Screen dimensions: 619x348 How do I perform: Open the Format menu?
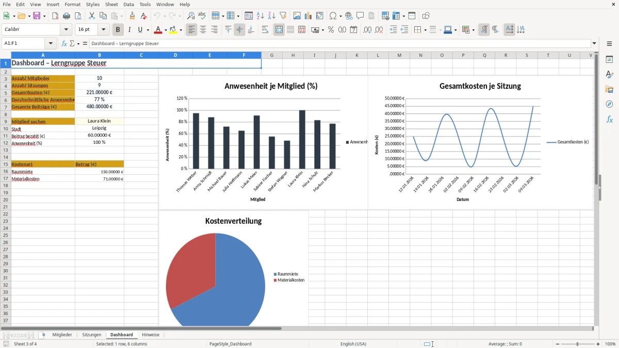point(72,4)
